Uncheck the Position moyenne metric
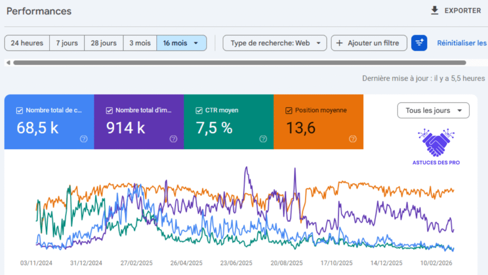 coord(288,110)
